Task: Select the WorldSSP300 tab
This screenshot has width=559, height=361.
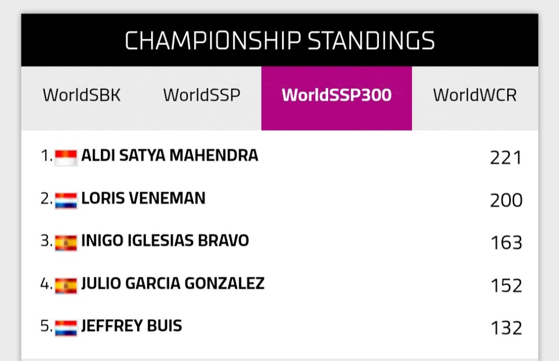Action: tap(337, 96)
